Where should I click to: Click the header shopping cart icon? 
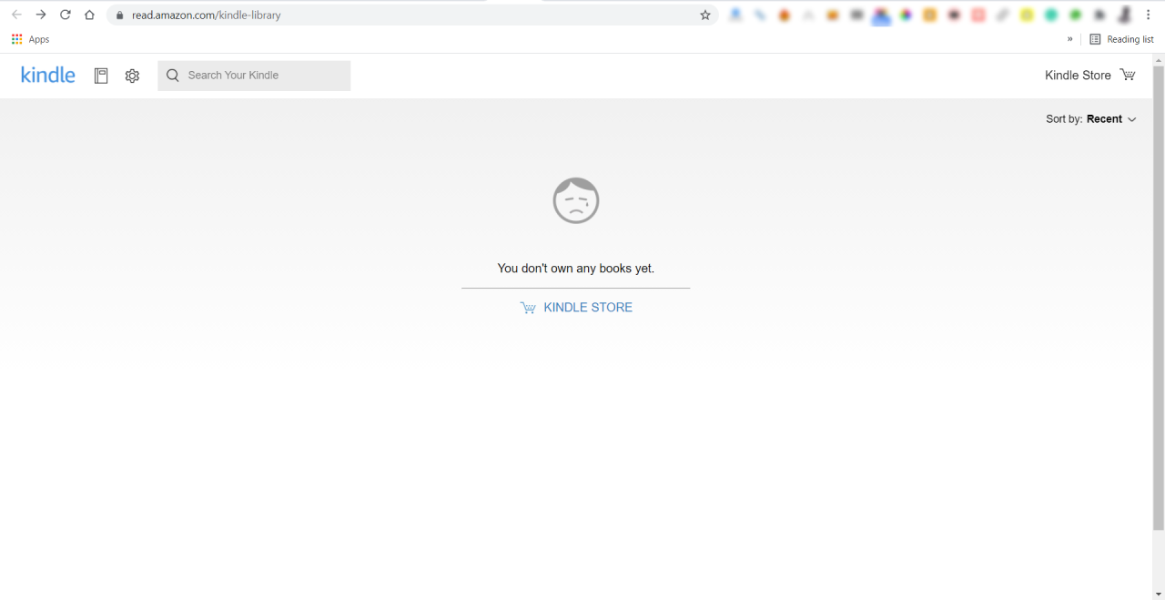(1128, 75)
